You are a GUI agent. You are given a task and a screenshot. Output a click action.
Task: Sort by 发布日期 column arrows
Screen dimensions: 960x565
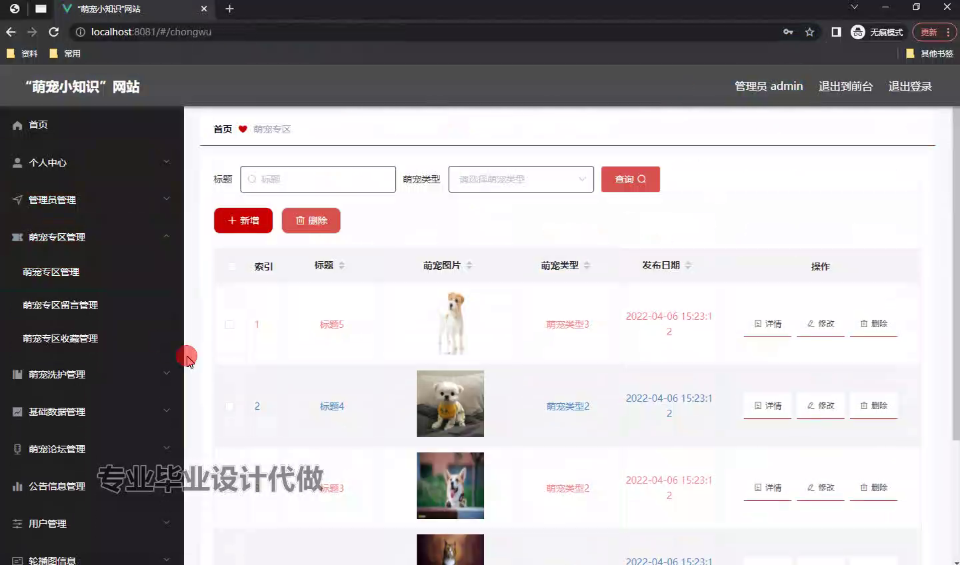[x=688, y=265]
